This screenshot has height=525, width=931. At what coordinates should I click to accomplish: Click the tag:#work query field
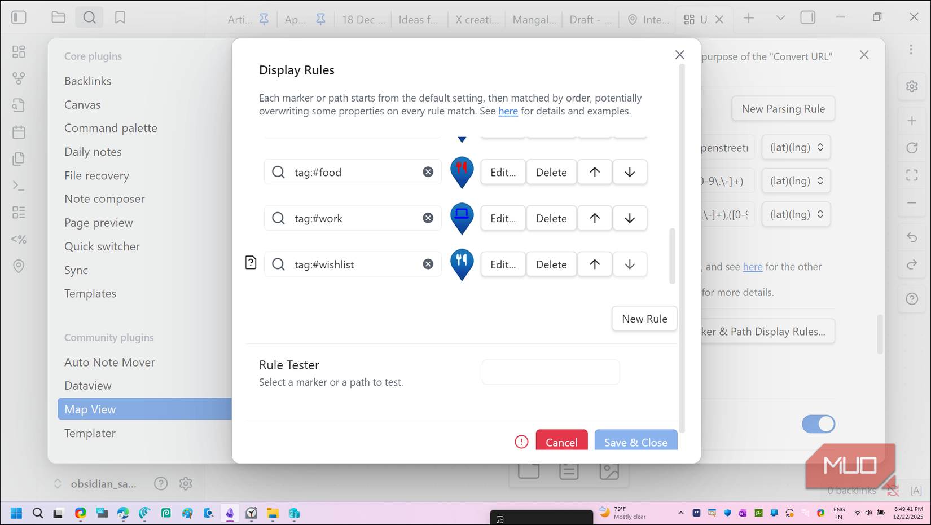[353, 218]
